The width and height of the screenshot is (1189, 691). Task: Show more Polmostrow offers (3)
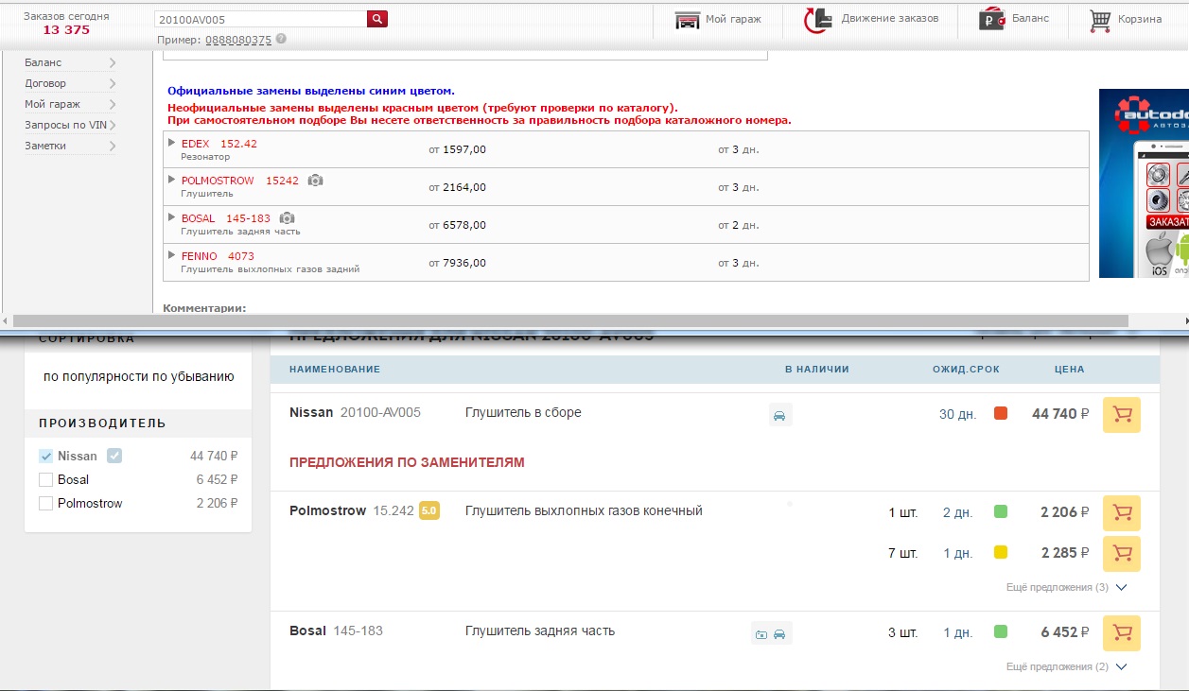pyautogui.click(x=1066, y=587)
